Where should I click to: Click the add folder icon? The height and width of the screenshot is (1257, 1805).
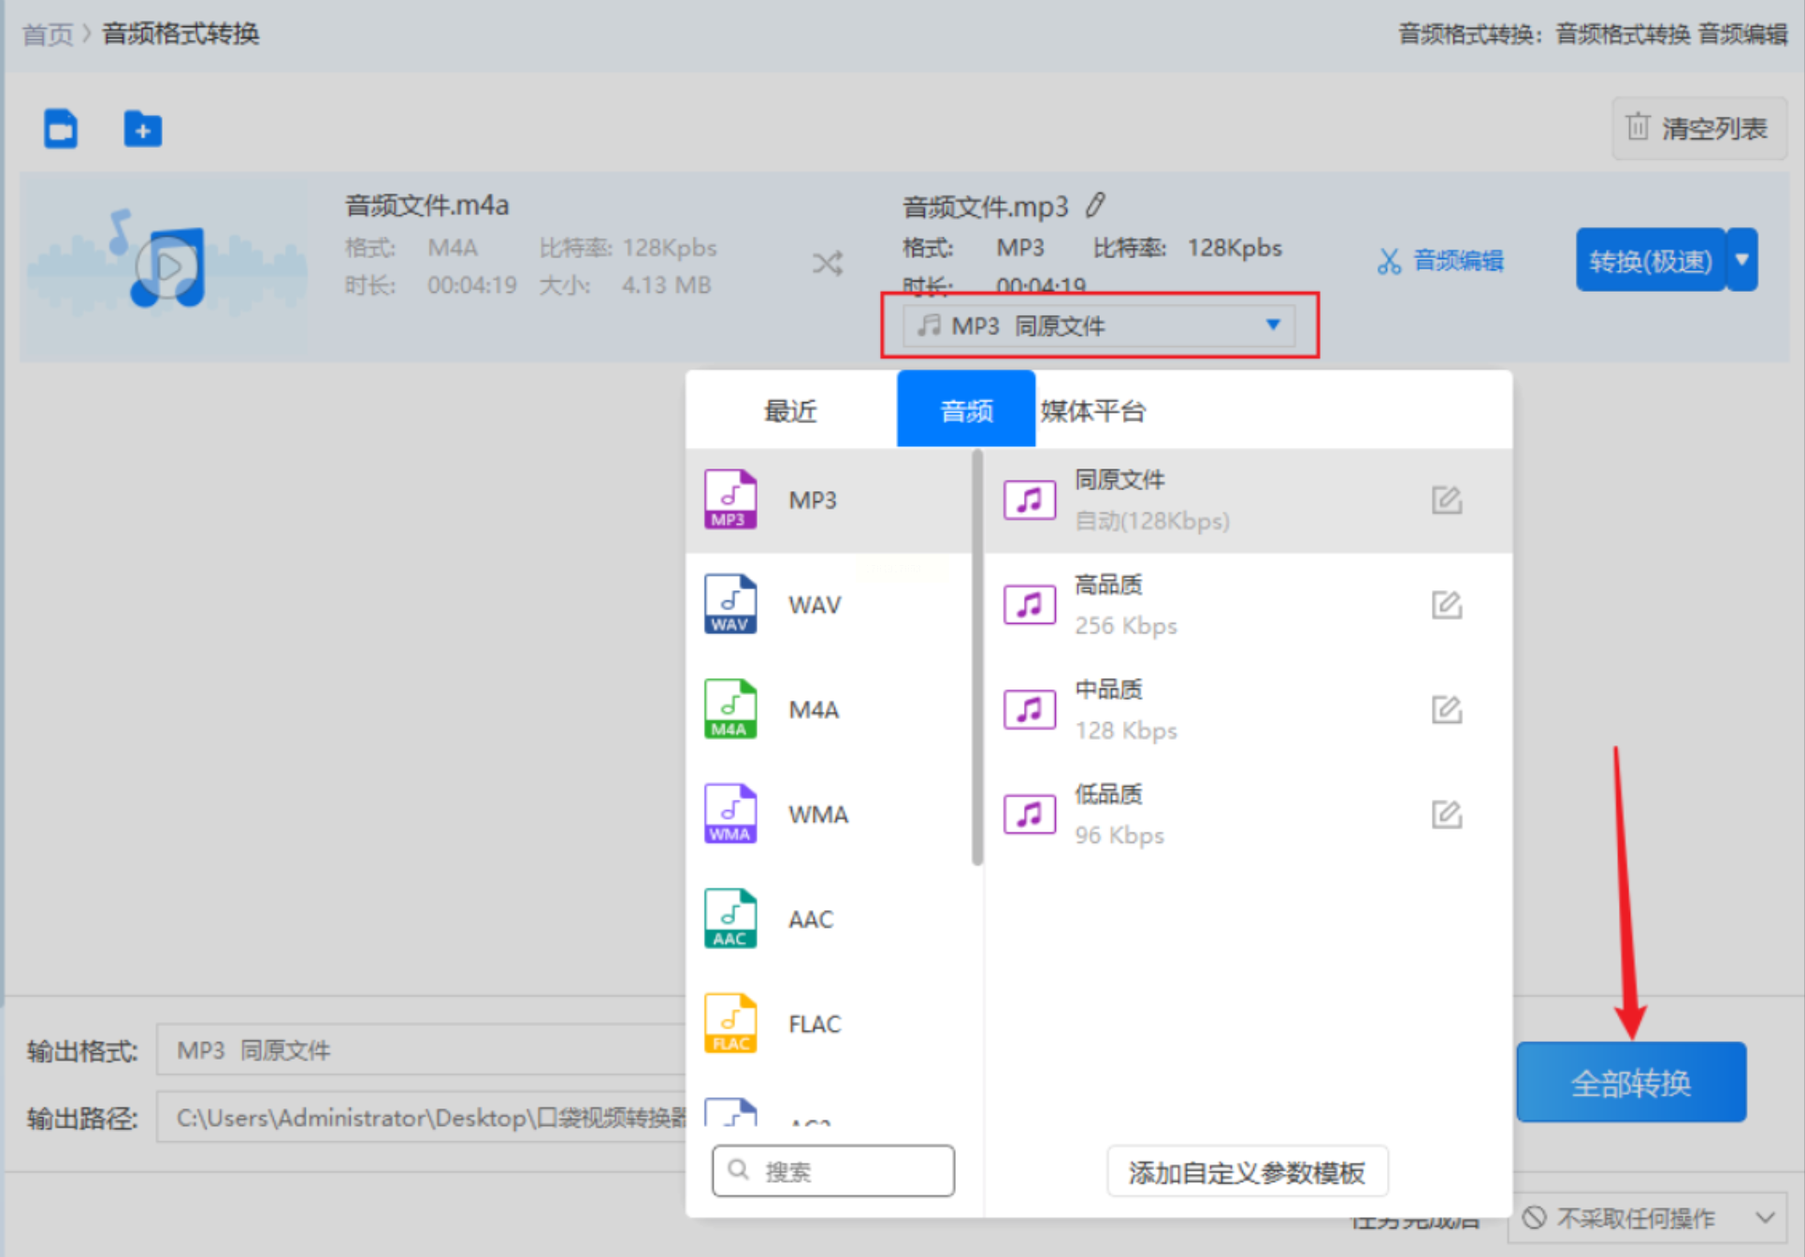point(142,128)
